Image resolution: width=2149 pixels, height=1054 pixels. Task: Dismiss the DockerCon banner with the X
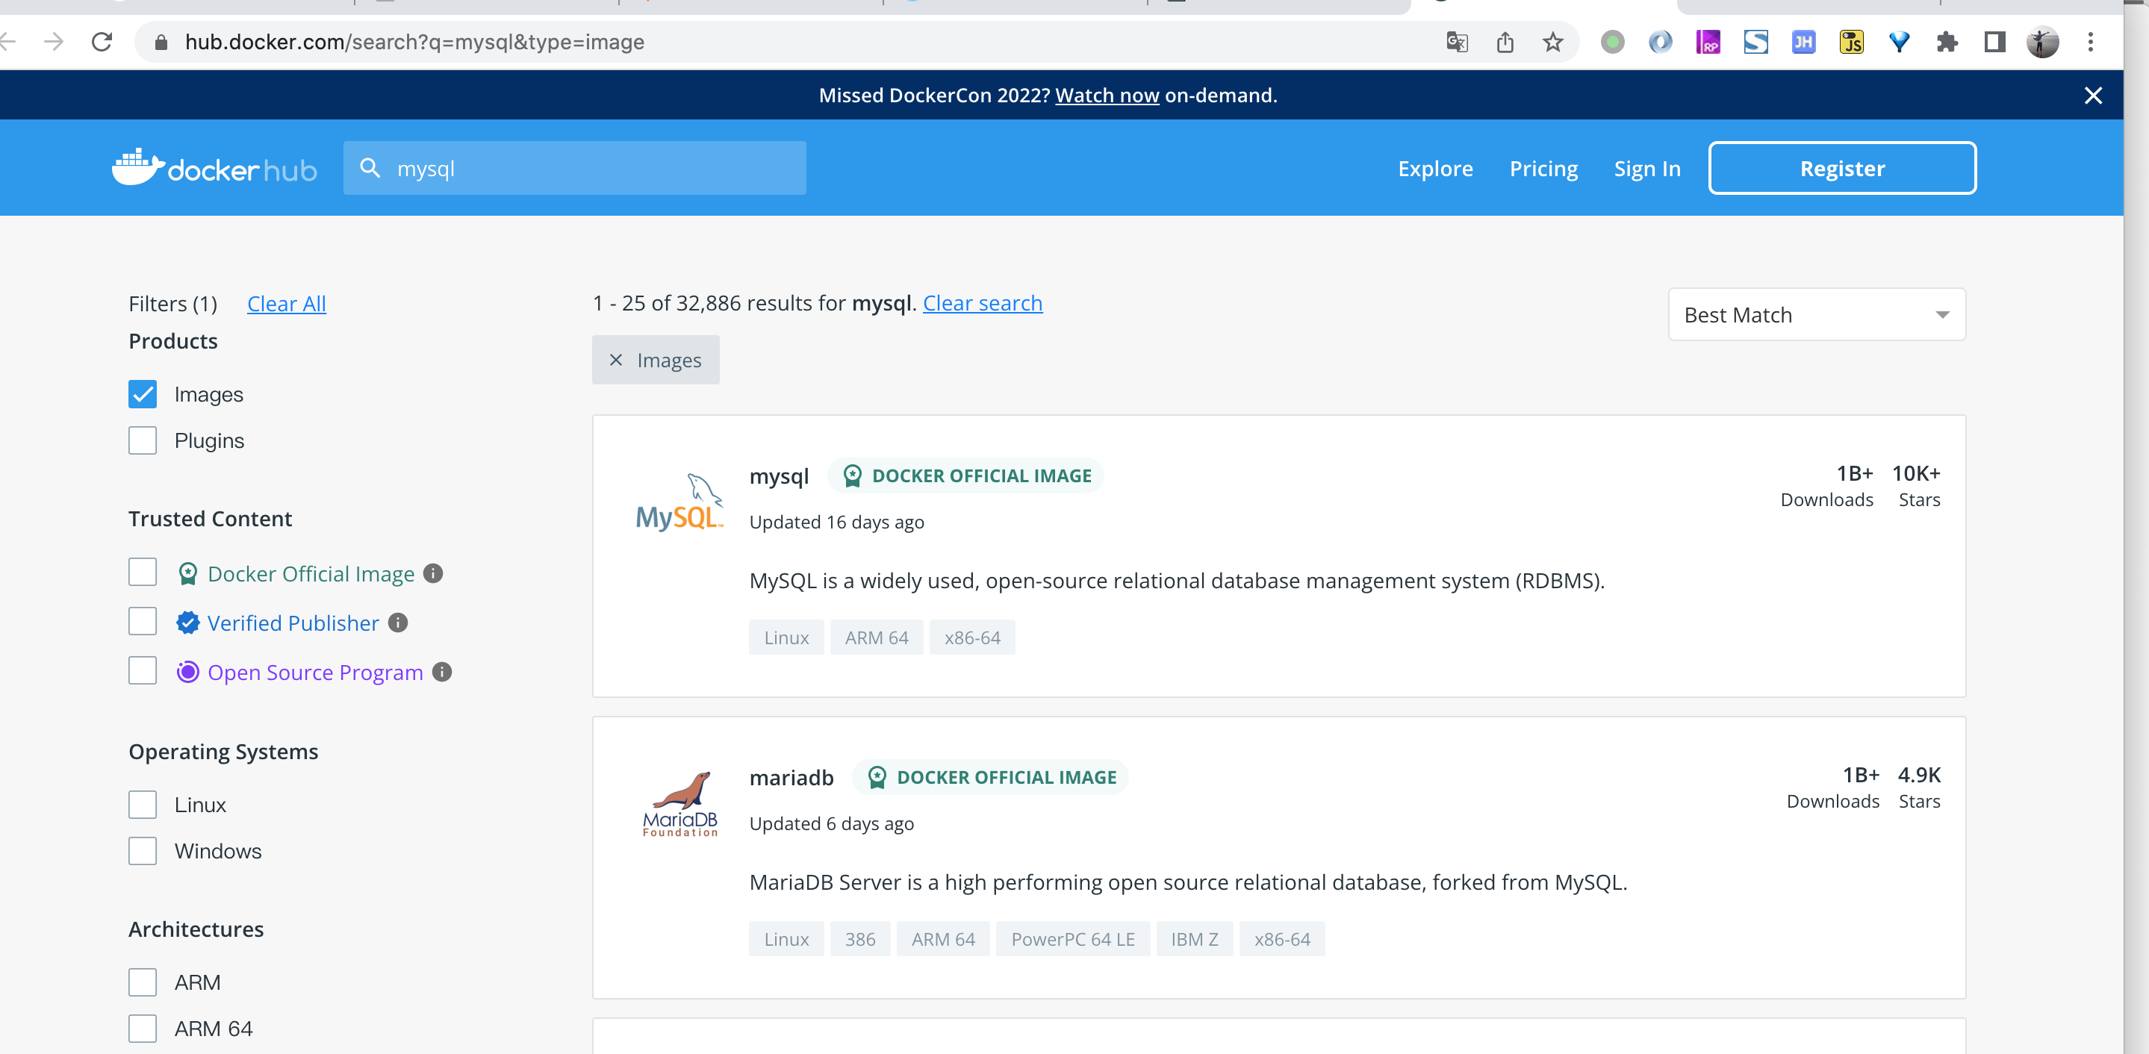coord(2093,95)
